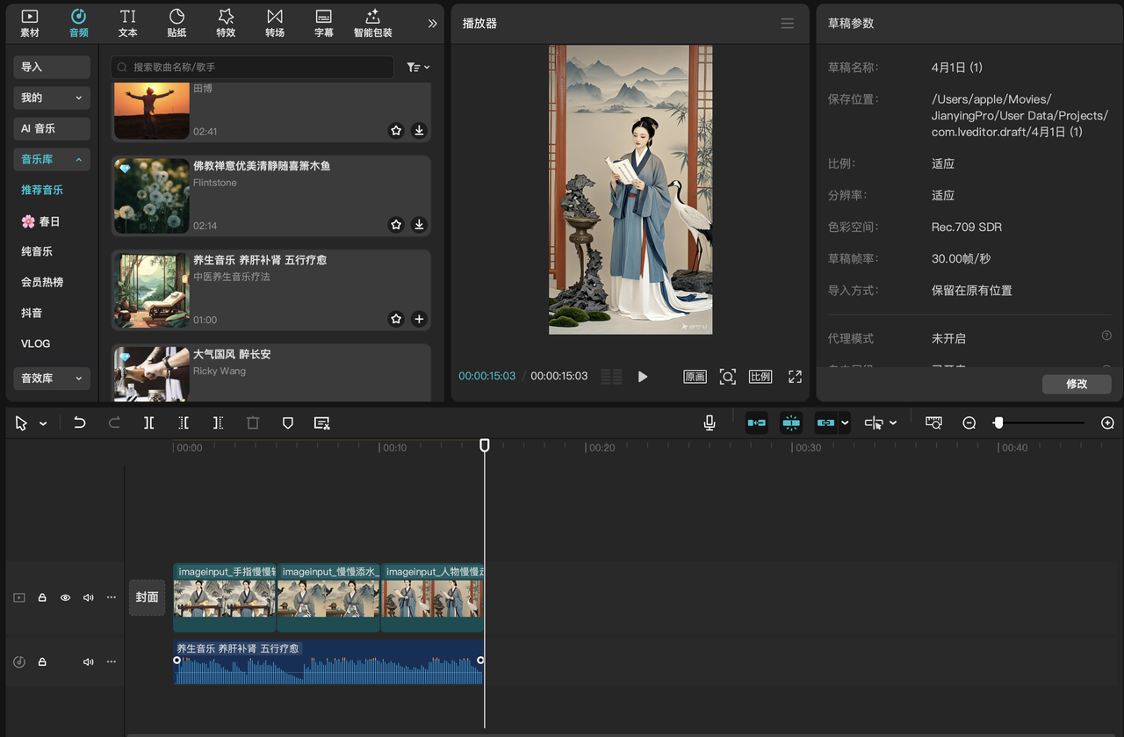The image size is (1124, 737).
Task: Select the 抖音 music category
Action: [32, 313]
